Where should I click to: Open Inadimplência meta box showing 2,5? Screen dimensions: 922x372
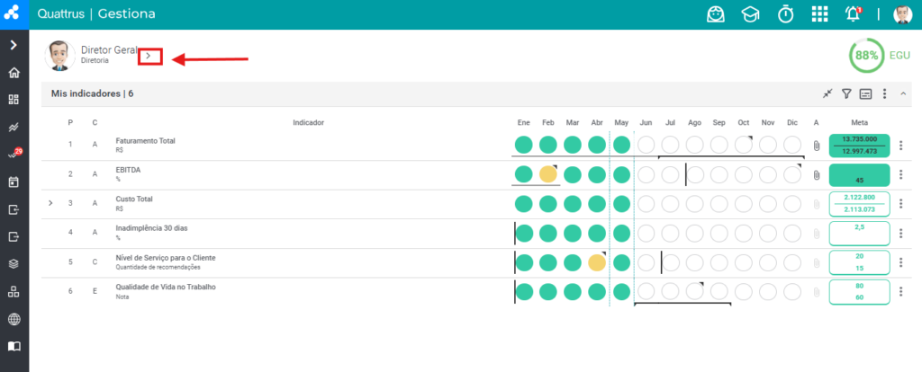click(859, 233)
